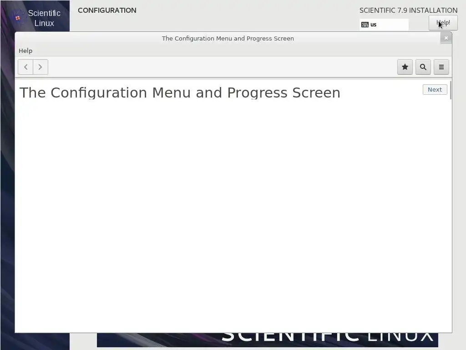
Task: Click the keyboard icon beside us
Action: 365,25
